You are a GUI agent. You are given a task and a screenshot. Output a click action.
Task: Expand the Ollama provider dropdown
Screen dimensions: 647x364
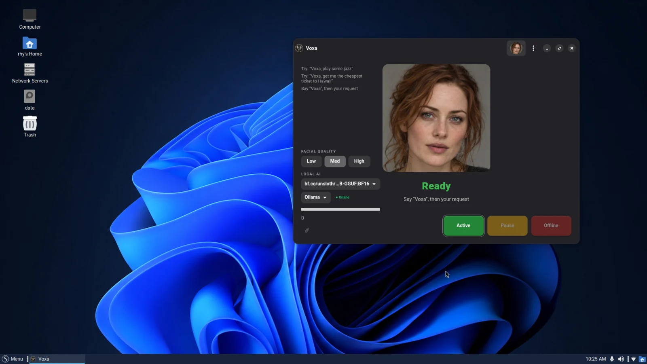(x=316, y=197)
